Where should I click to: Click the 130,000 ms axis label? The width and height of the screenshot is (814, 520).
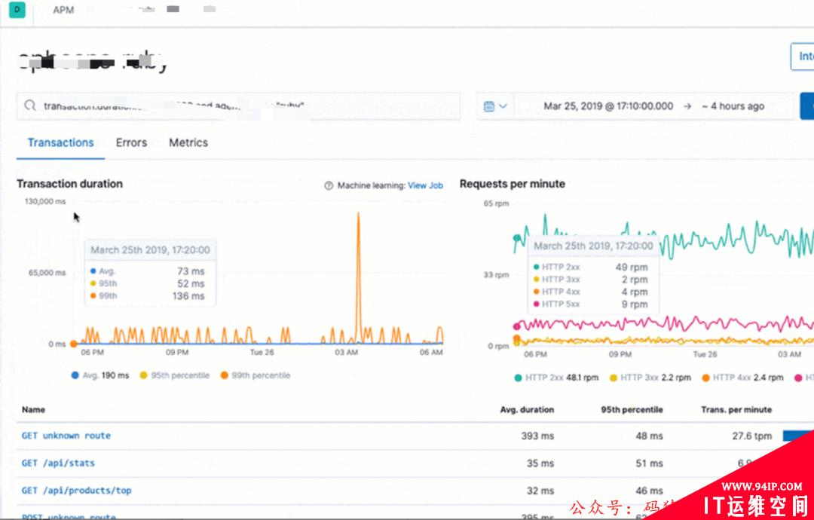pos(46,201)
